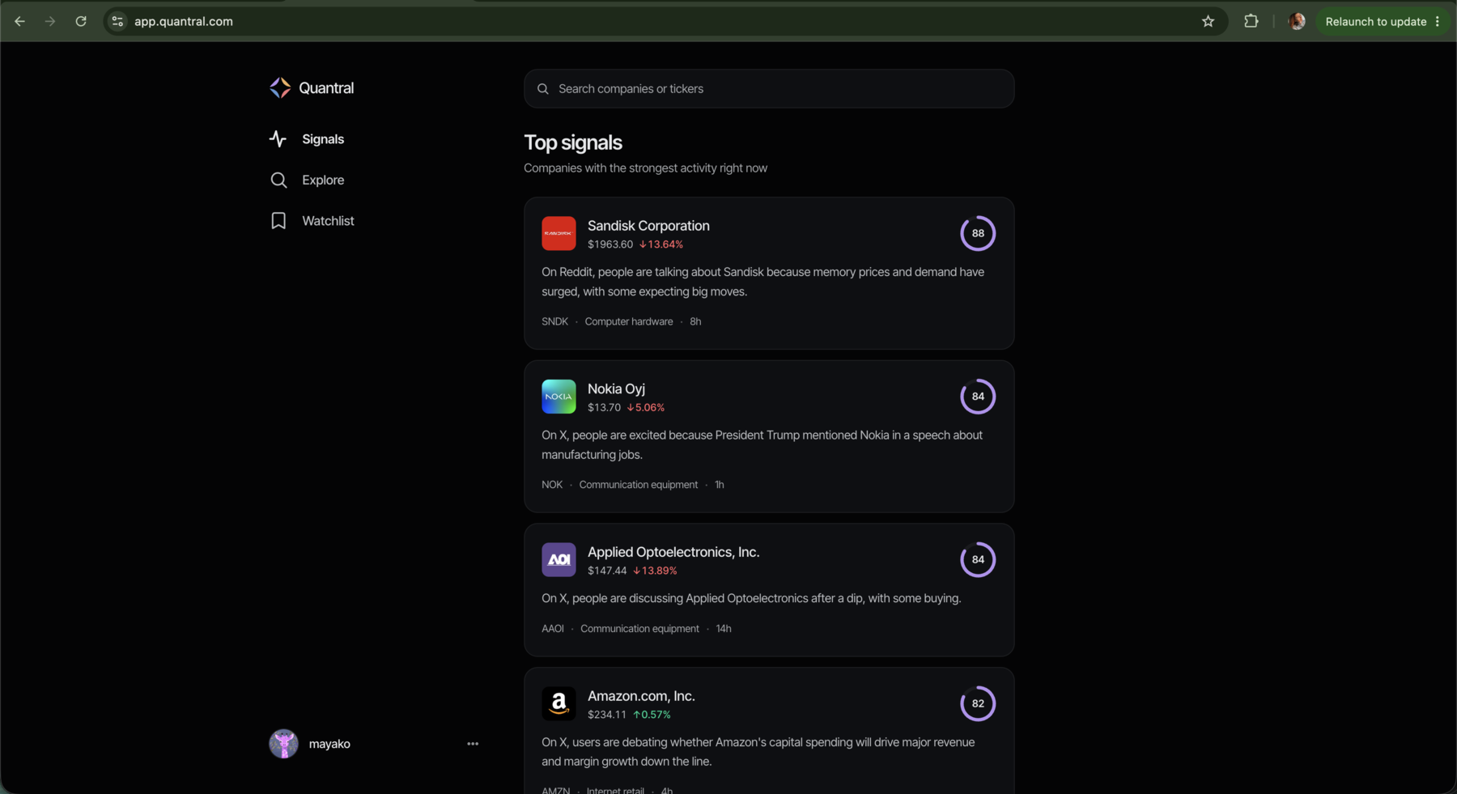This screenshot has height=794, width=1457.
Task: Click Amazon price change 0.57%
Action: point(652,715)
